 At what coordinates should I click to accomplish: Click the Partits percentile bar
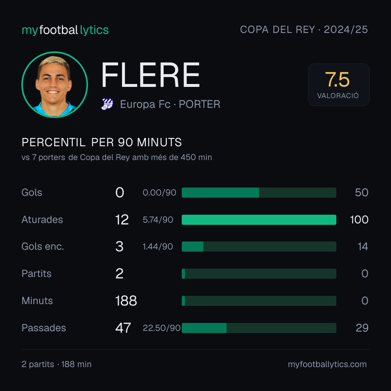coord(259,274)
